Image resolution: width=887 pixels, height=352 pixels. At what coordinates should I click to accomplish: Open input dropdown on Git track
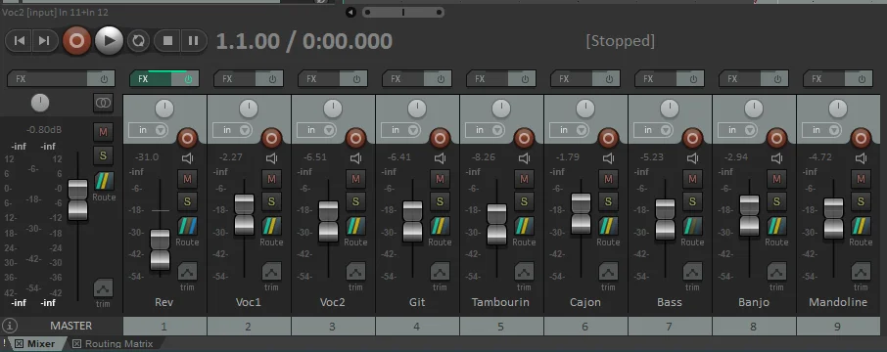click(401, 130)
